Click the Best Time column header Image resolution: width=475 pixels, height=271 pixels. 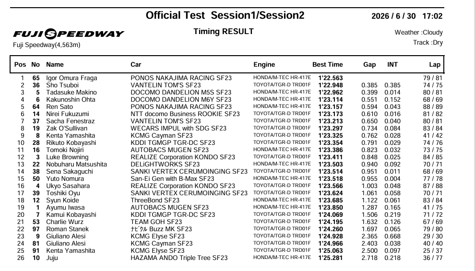[328, 64]
